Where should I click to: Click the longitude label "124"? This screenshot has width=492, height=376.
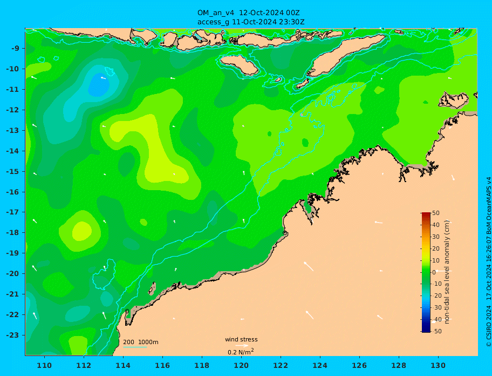(x=320, y=365)
